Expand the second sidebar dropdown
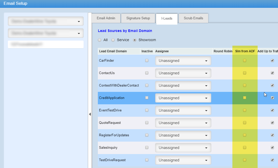This screenshot has width=278, height=168. (x=46, y=33)
